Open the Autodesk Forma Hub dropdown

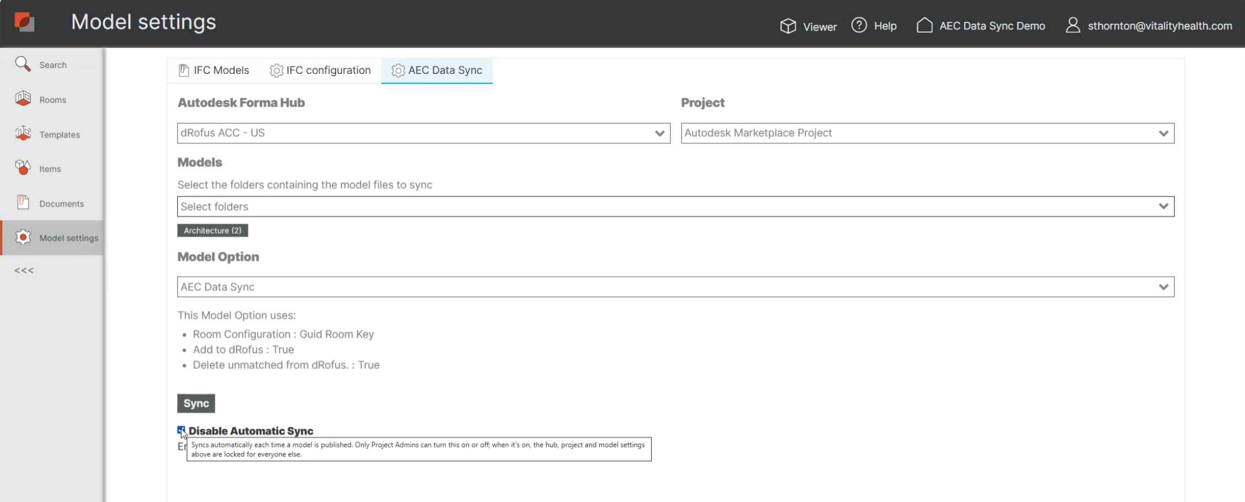point(423,133)
